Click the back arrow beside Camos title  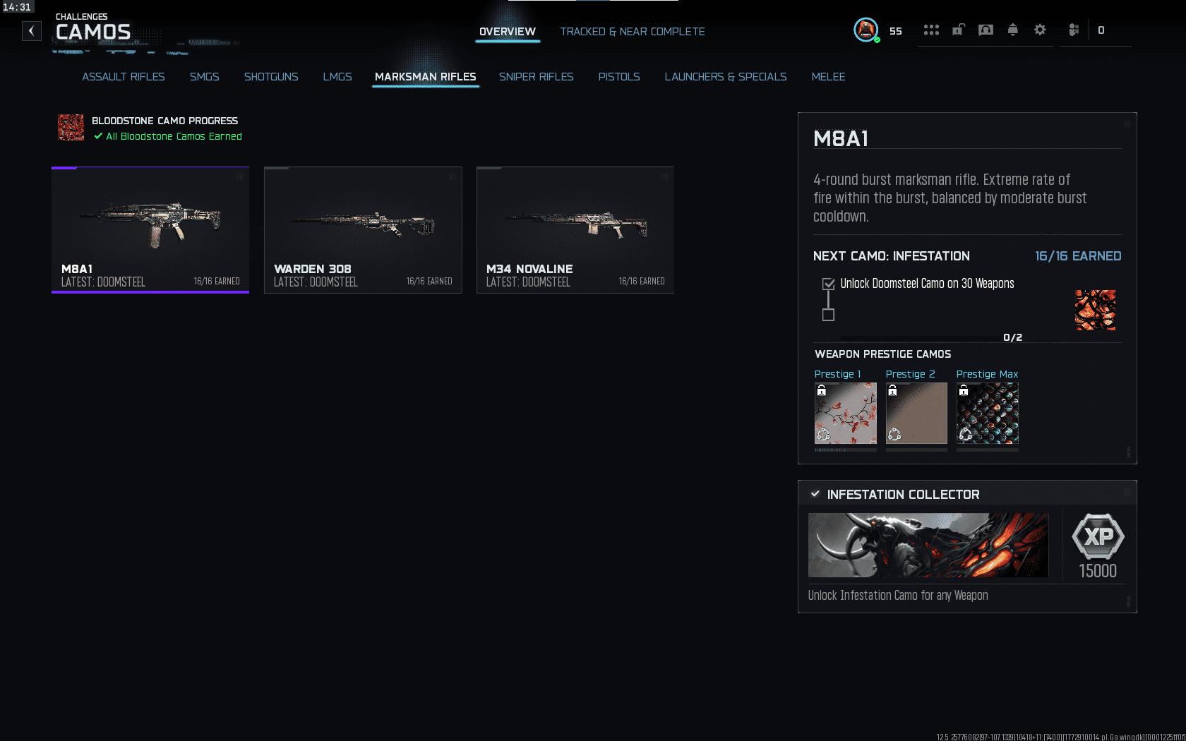coord(32,31)
